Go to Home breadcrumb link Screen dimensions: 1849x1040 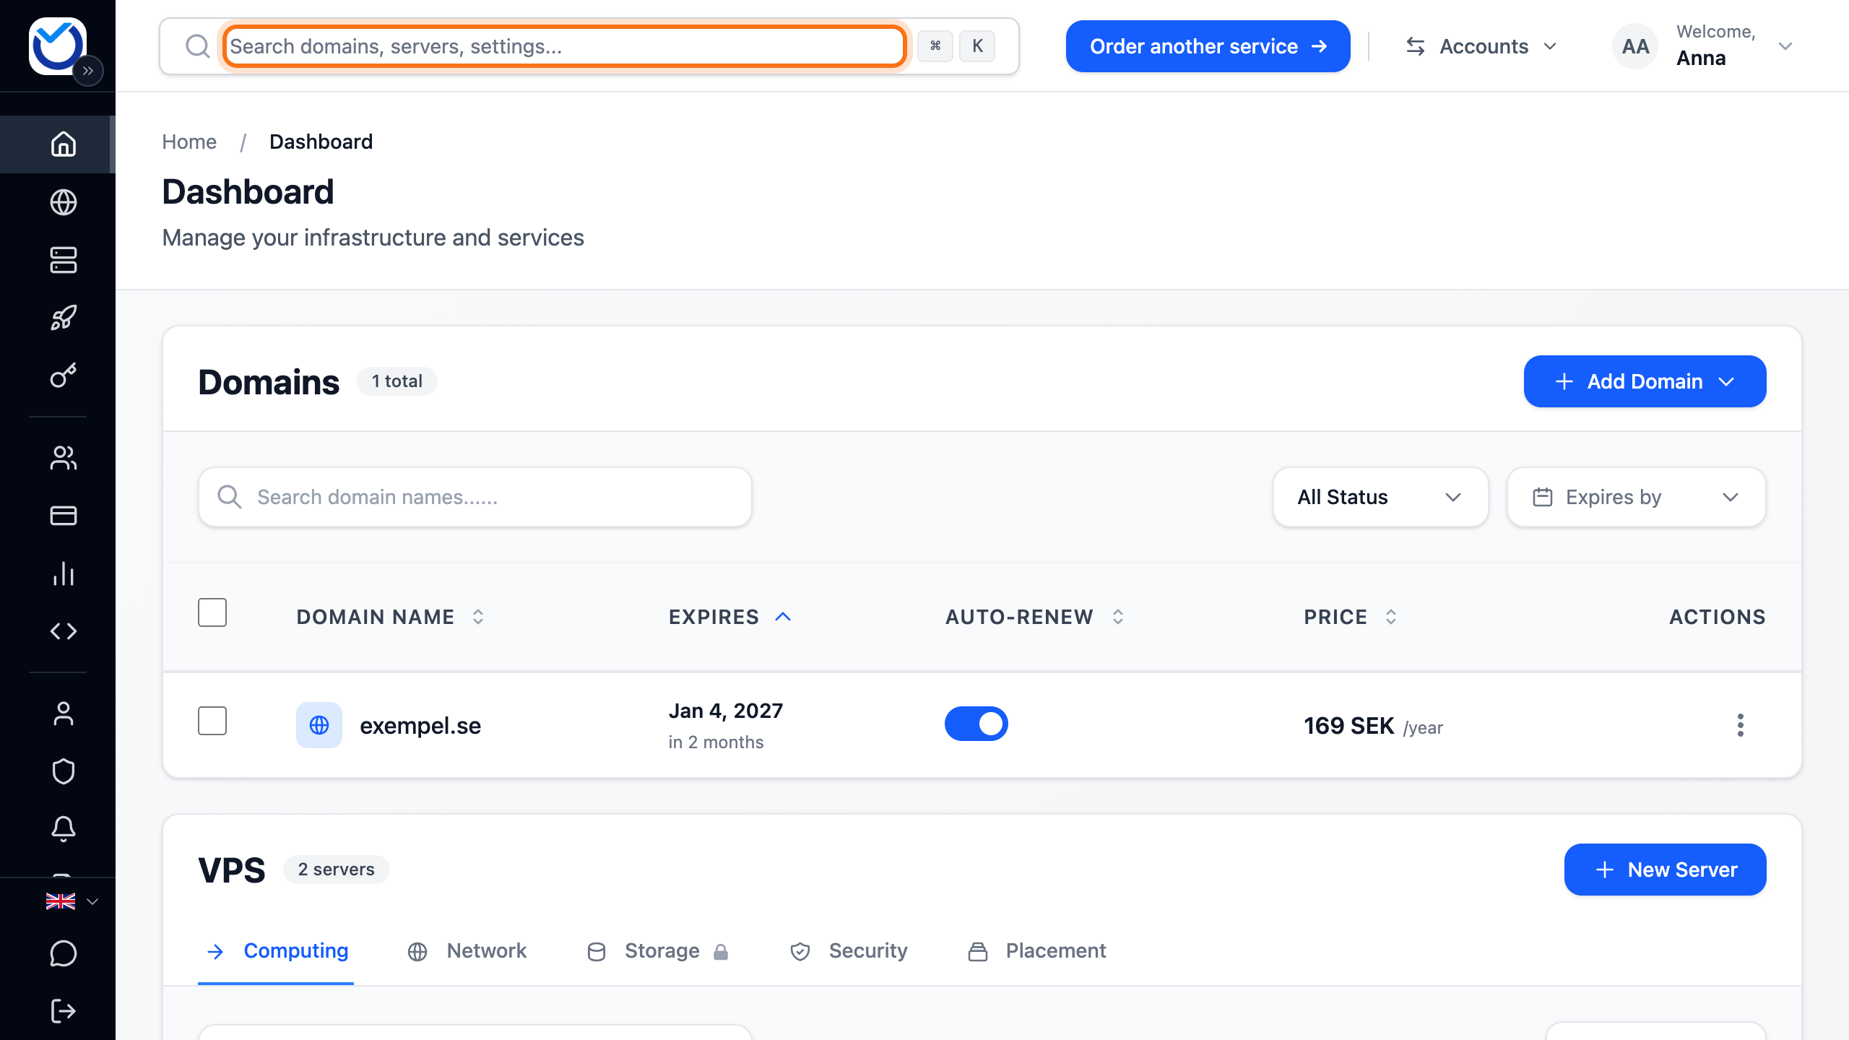tap(189, 142)
